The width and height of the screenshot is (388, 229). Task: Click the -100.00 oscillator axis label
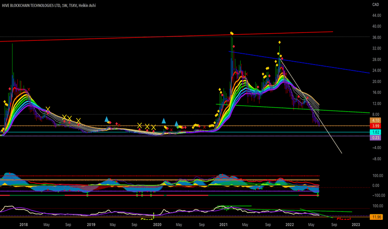point(378,195)
